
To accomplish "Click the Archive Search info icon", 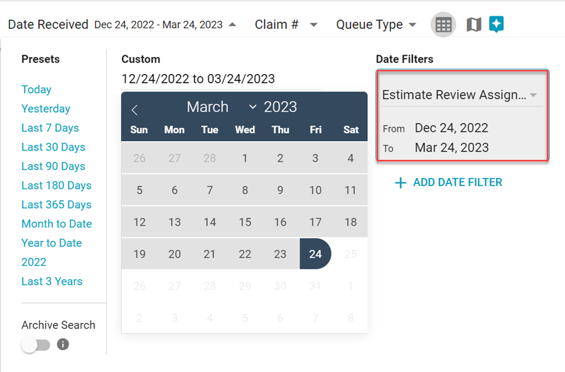I will (x=63, y=344).
